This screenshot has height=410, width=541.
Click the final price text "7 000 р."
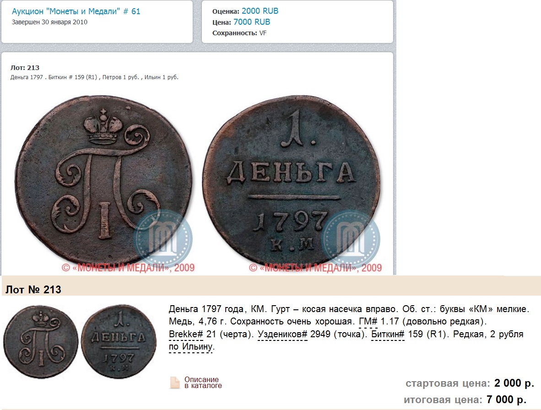(507, 399)
